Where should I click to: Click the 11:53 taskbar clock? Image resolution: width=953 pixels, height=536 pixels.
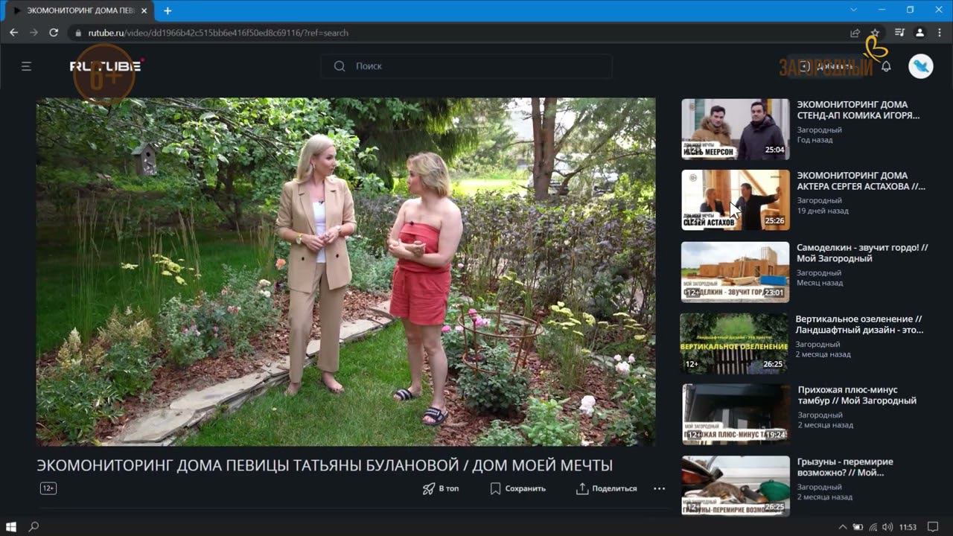[908, 527]
